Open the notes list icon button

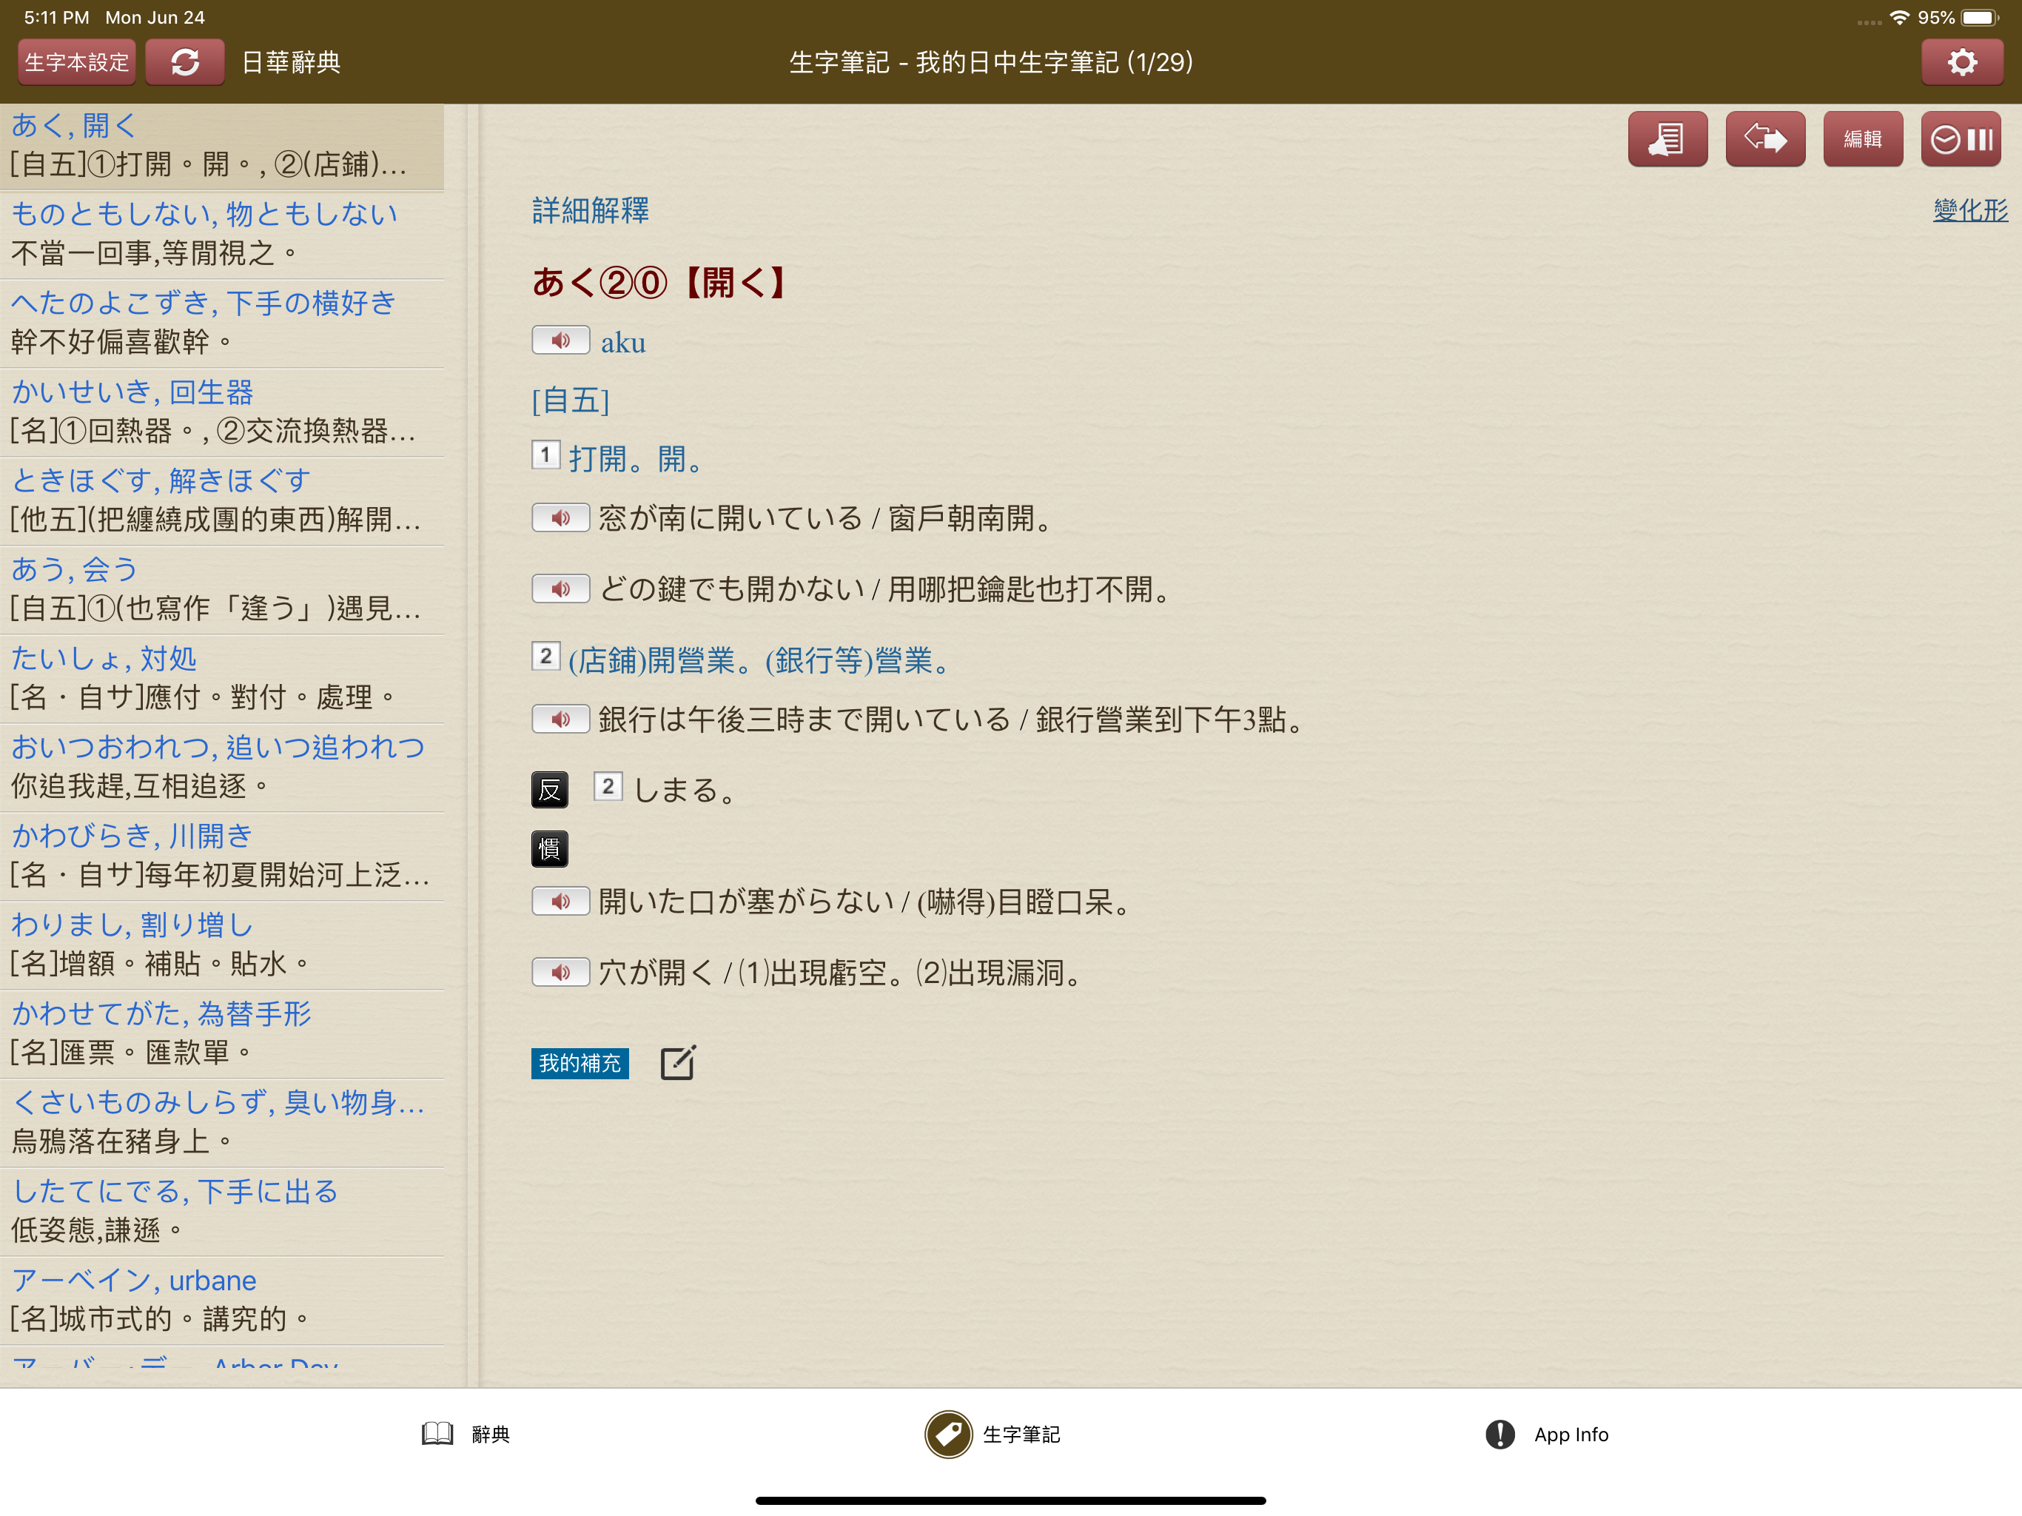coord(1667,139)
